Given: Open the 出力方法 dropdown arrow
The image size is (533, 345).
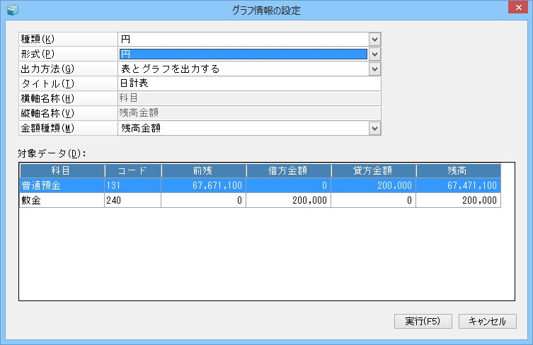Looking at the screenshot, I should pos(375,69).
